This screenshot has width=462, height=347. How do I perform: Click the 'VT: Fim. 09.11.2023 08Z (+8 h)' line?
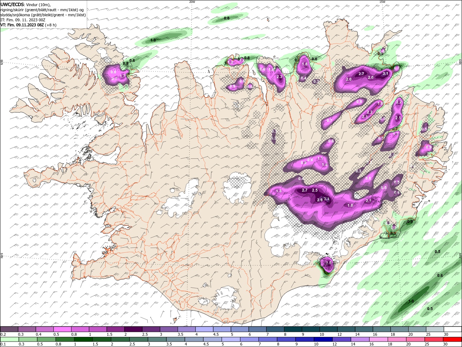coord(28,25)
